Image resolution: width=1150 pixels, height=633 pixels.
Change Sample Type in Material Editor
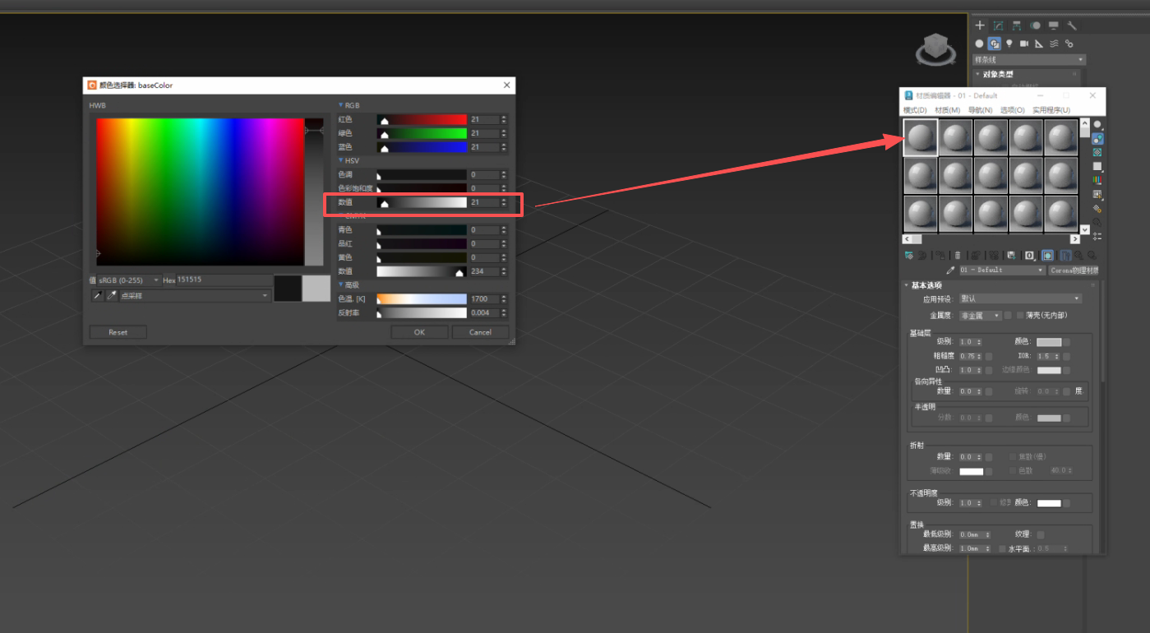(1097, 125)
